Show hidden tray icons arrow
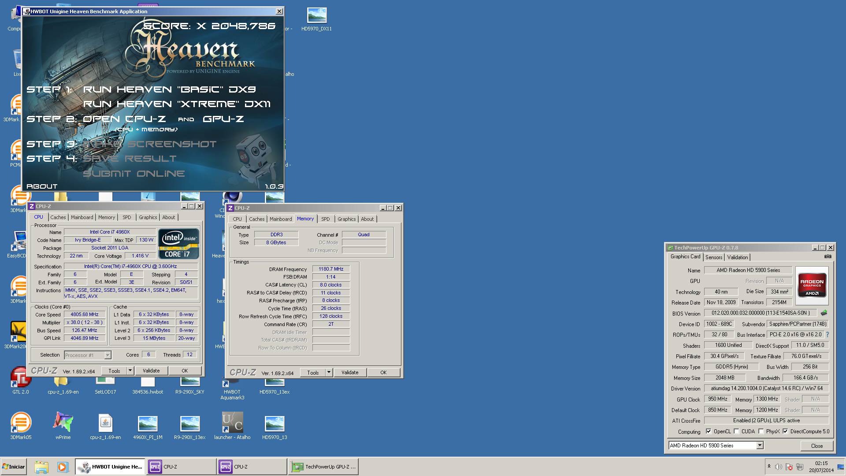The height and width of the screenshot is (476, 846). pos(769,466)
